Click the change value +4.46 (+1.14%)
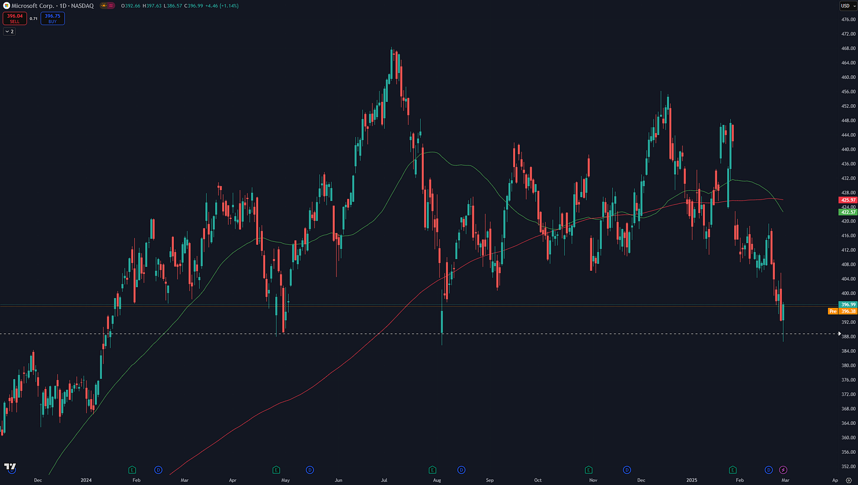 coord(223,5)
